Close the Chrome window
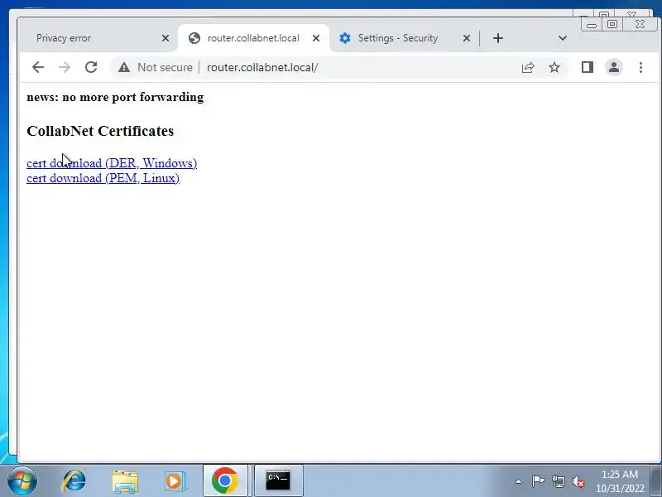 click(x=640, y=25)
